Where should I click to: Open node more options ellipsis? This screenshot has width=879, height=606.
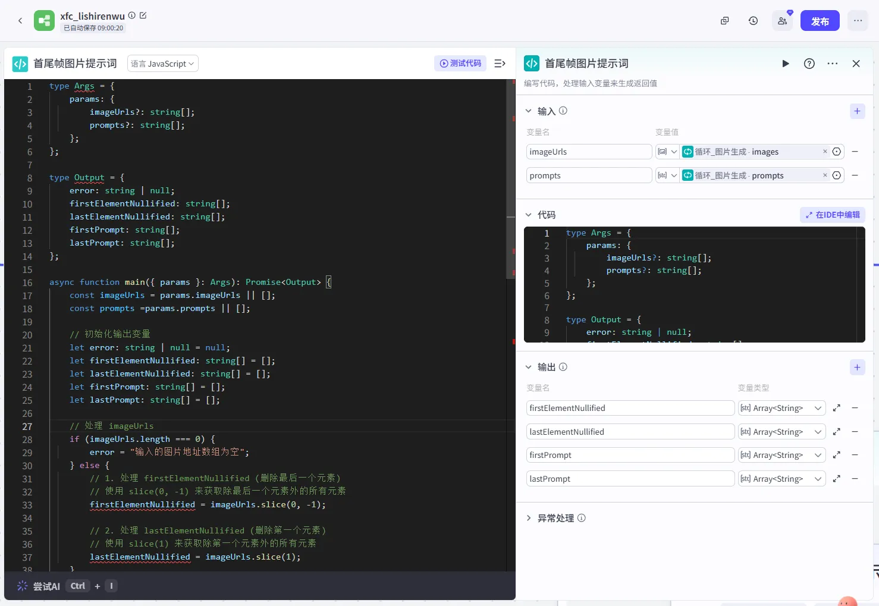tap(832, 64)
